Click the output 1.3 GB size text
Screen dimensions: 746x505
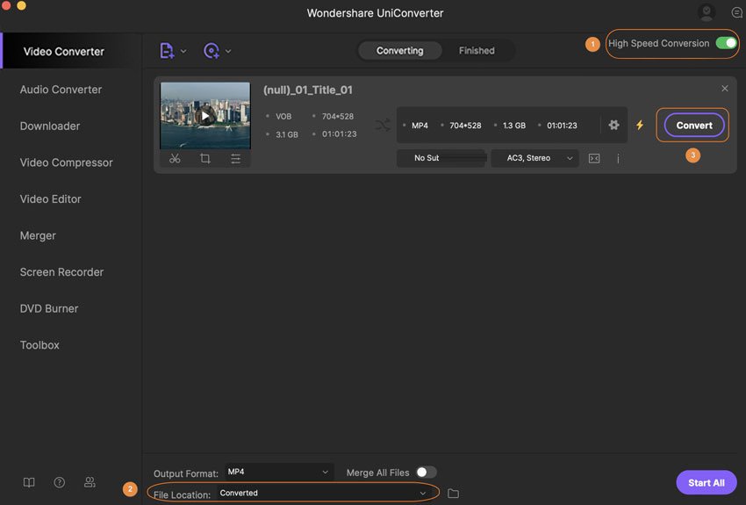coord(514,126)
